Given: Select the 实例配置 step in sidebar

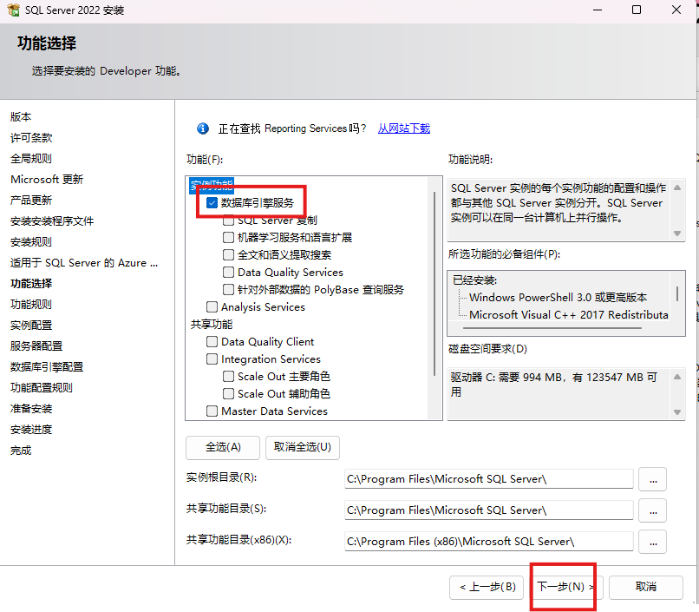Looking at the screenshot, I should coord(31,326).
